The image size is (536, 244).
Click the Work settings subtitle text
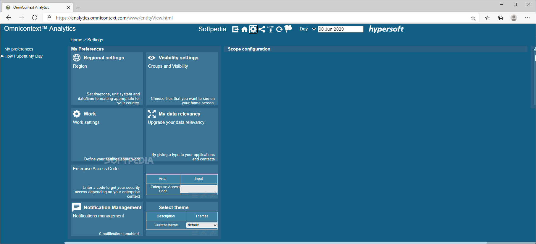click(86, 122)
